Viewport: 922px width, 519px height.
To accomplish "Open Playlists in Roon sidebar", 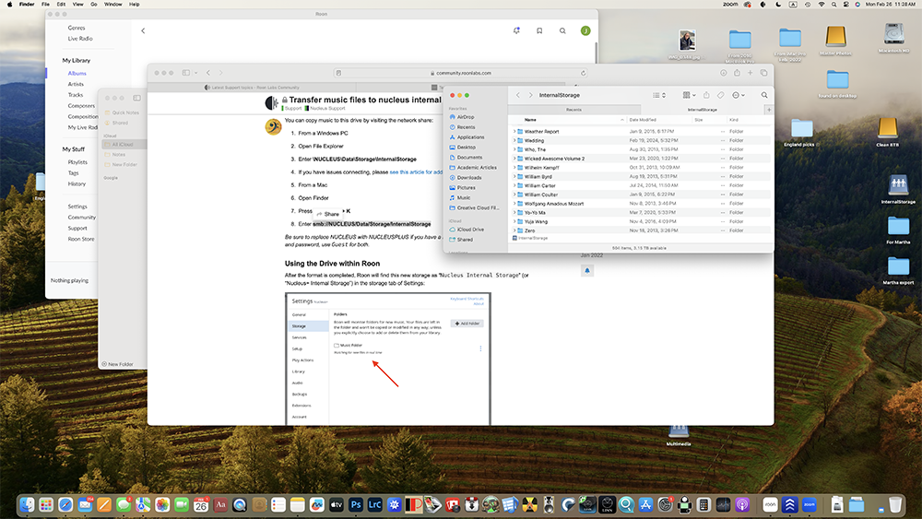I will pos(77,162).
